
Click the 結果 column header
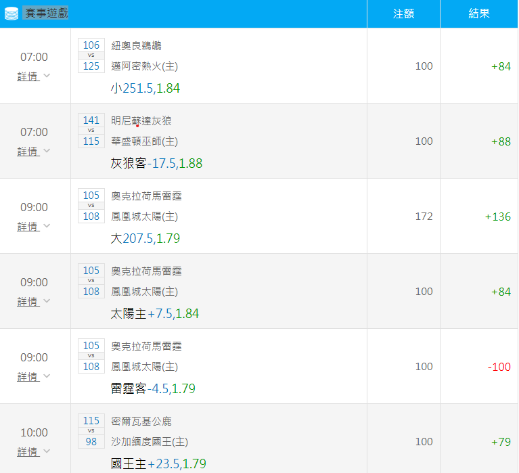[x=479, y=14]
